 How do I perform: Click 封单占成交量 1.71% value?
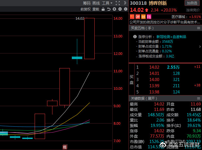(x=167, y=46)
